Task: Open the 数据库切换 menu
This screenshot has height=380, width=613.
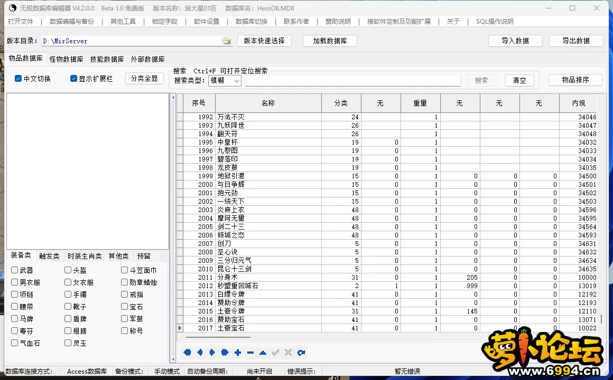Action: coord(252,22)
